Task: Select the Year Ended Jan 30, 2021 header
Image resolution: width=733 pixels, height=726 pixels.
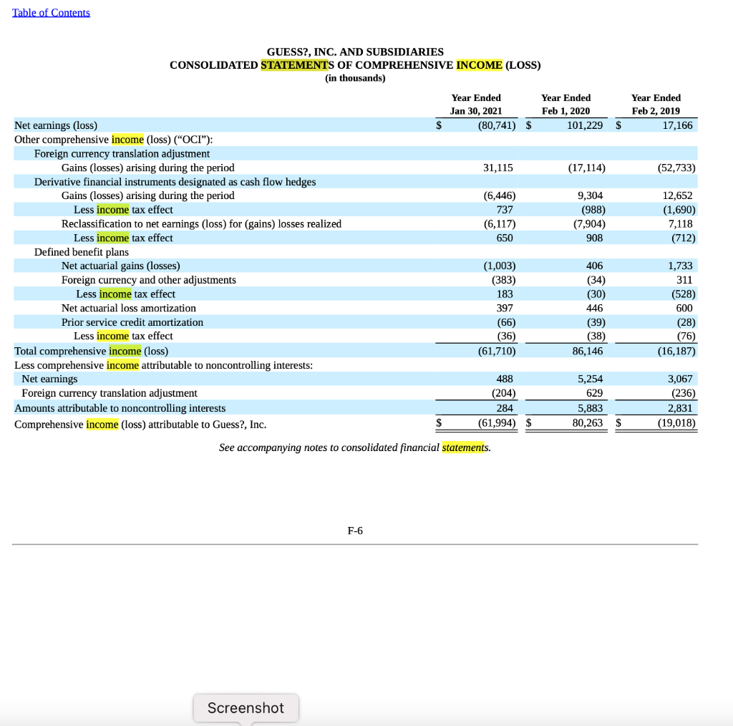Action: tap(476, 104)
